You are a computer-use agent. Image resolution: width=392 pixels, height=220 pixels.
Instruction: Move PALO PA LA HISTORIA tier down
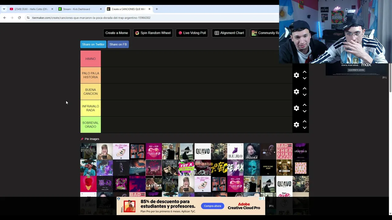tap(304, 78)
